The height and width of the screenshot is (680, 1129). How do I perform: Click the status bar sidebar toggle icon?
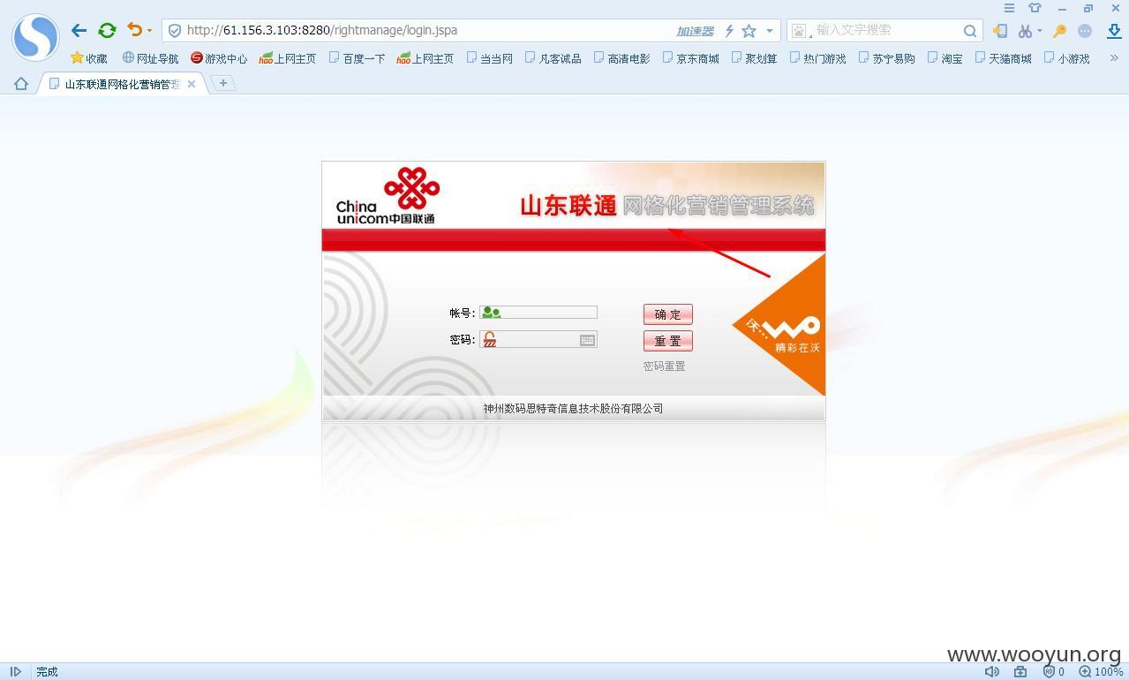15,672
